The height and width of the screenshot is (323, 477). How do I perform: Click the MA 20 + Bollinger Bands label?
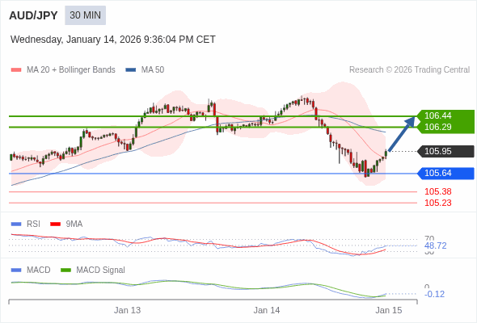point(71,70)
